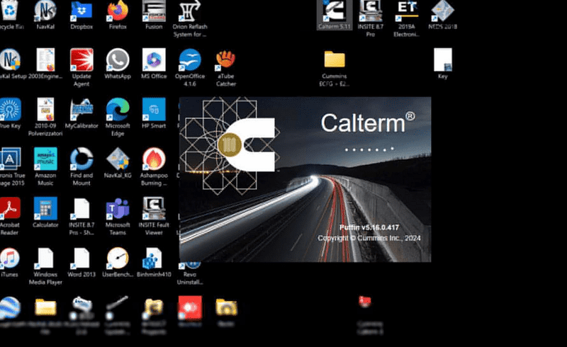Launch Acrobat Reader from the desktop
This screenshot has width=567, height=347.
click(x=10, y=216)
